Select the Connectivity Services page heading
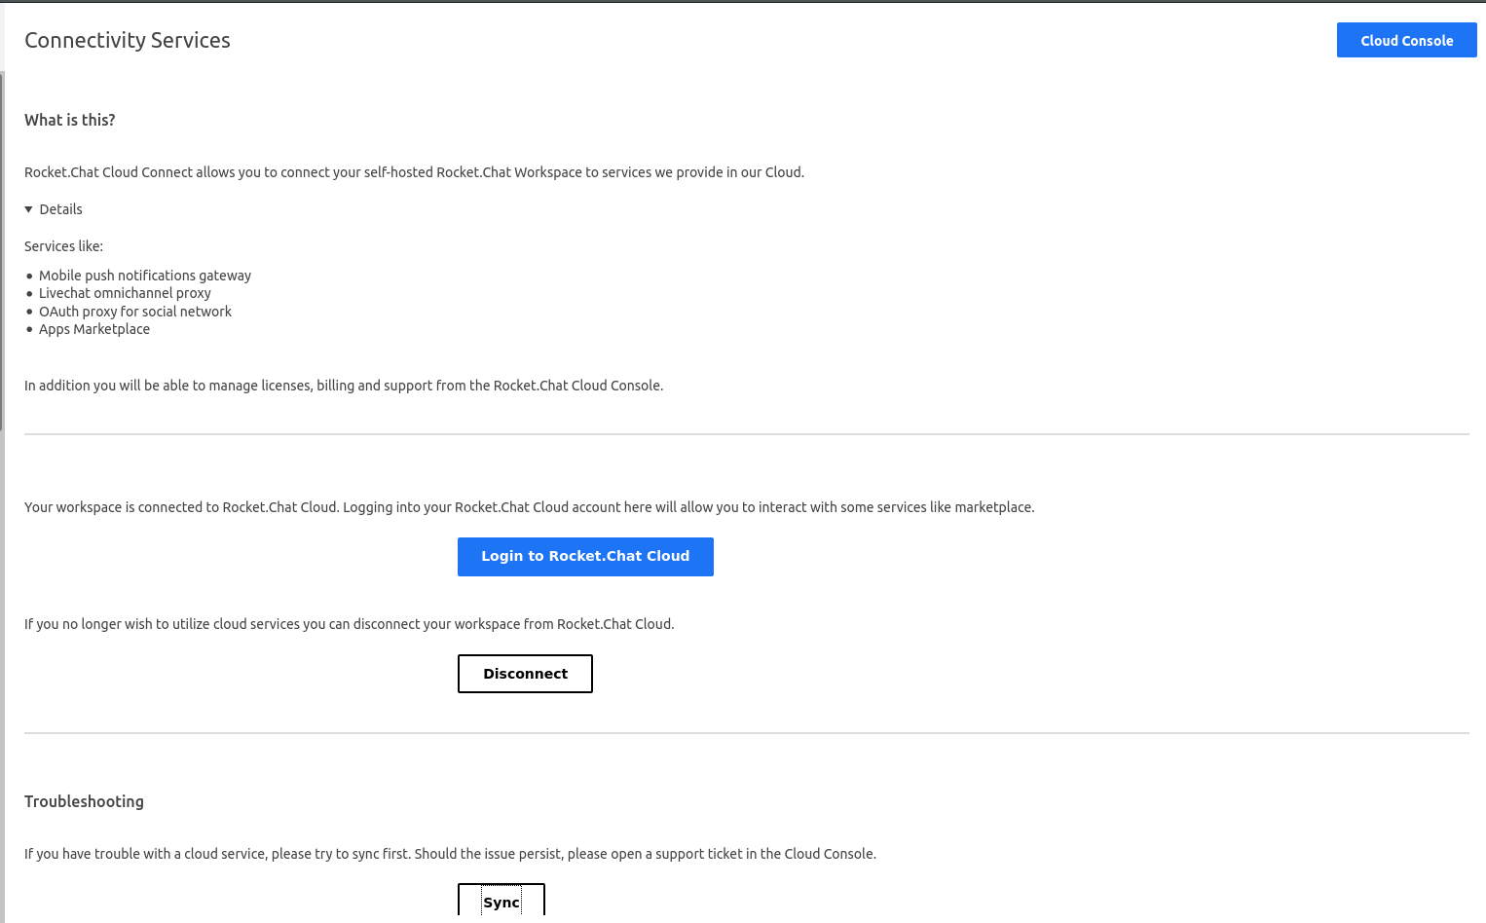Image resolution: width=1486 pixels, height=923 pixels. tap(128, 40)
